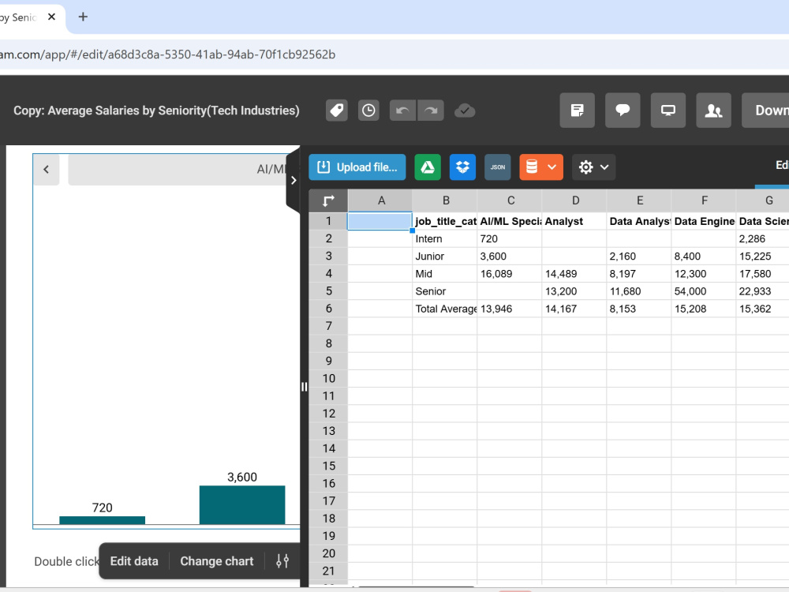The height and width of the screenshot is (592, 789).
Task: Go to previous chart tab arrow
Action: pos(47,170)
